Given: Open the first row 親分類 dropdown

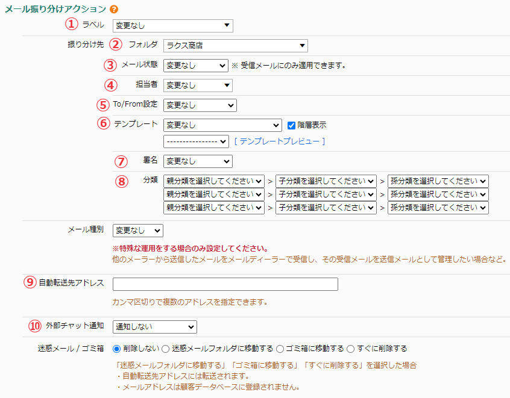Looking at the screenshot, I should (x=213, y=181).
